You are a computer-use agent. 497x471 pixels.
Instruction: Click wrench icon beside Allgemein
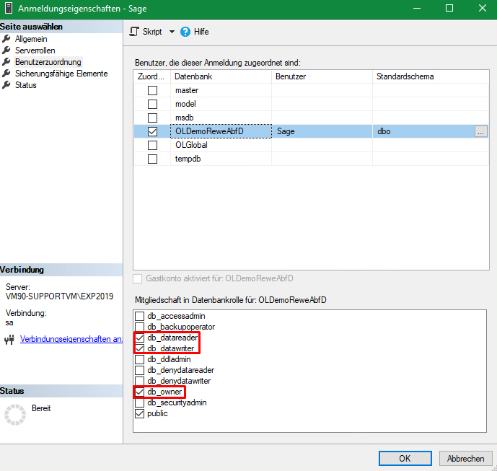[7, 38]
